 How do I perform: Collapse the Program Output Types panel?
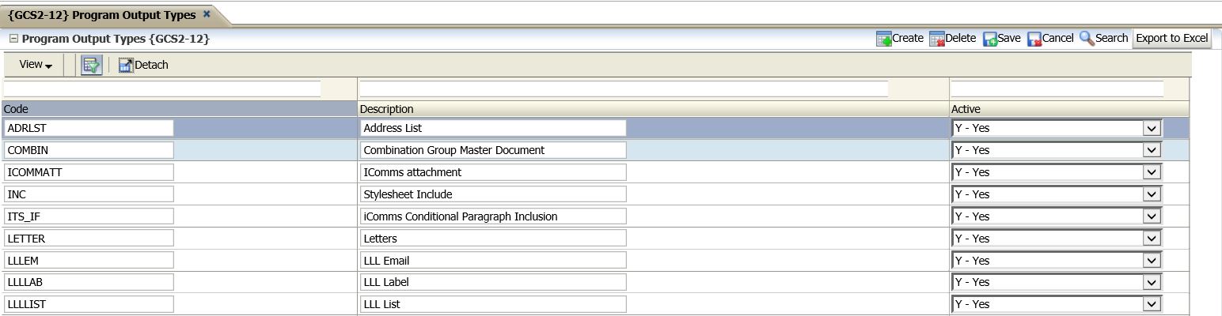tap(13, 38)
